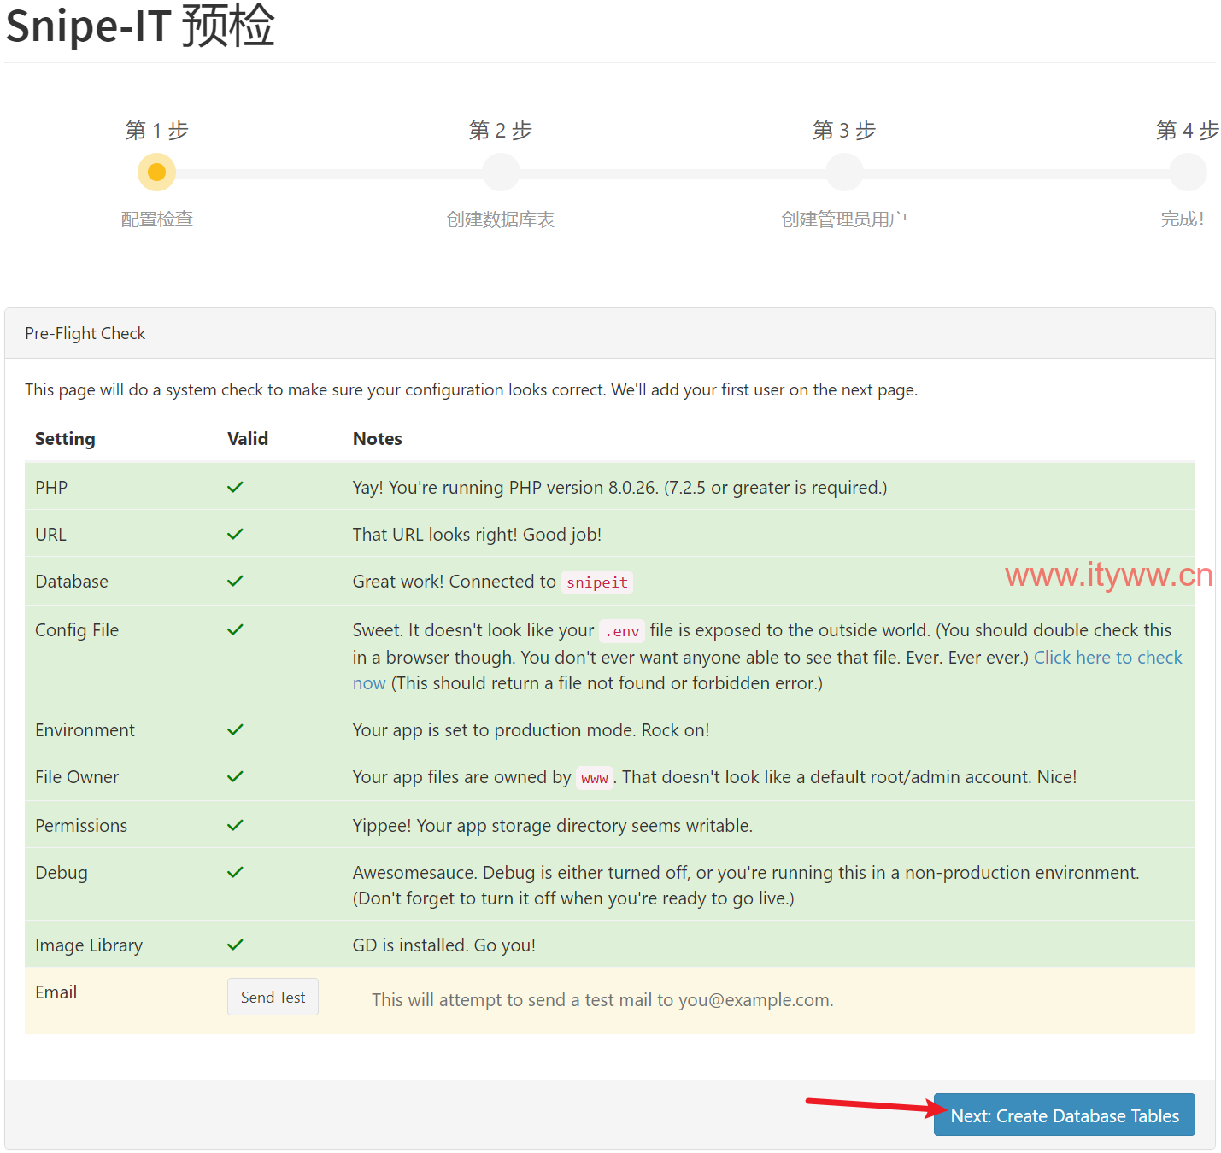
Task: Click the 'Config File' setting cell
Action: click(x=77, y=630)
